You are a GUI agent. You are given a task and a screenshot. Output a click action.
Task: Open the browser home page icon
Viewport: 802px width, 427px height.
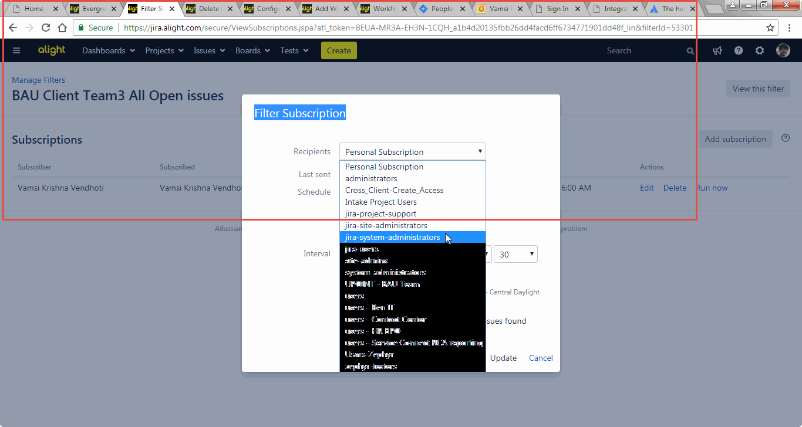click(x=62, y=28)
